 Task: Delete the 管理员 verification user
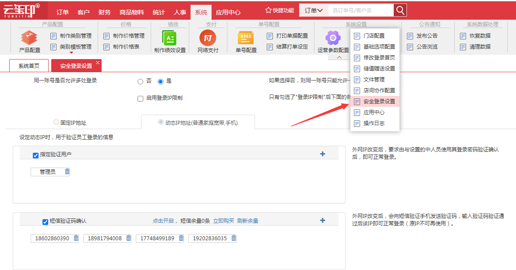(x=67, y=172)
